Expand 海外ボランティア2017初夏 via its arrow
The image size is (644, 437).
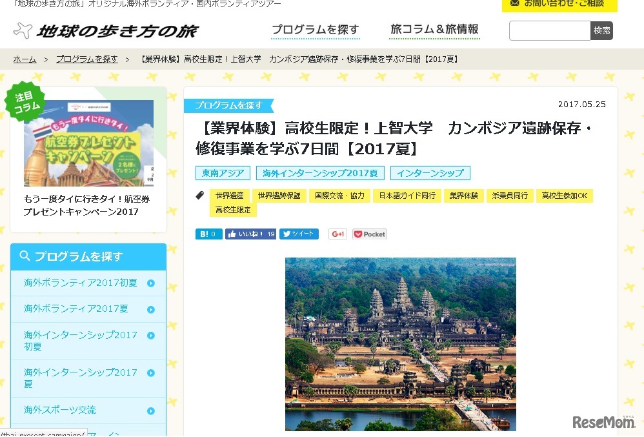coord(152,283)
